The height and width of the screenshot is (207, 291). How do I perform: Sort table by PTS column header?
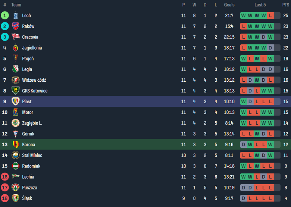285,5
